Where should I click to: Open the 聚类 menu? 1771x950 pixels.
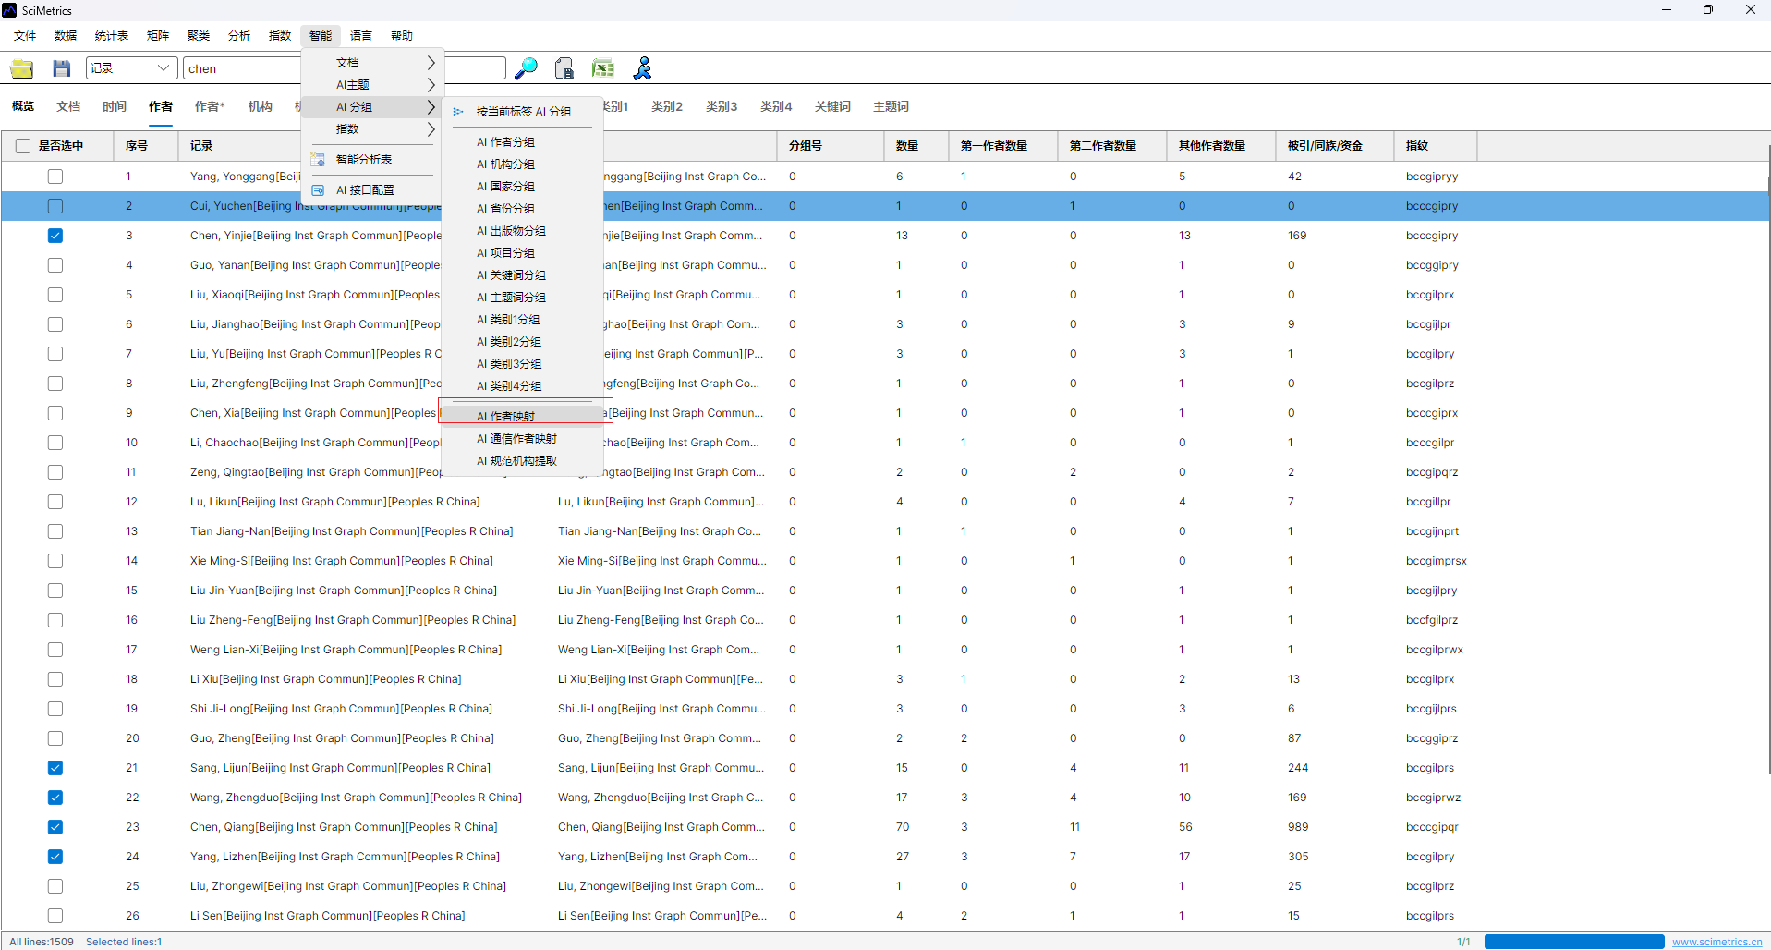click(199, 36)
